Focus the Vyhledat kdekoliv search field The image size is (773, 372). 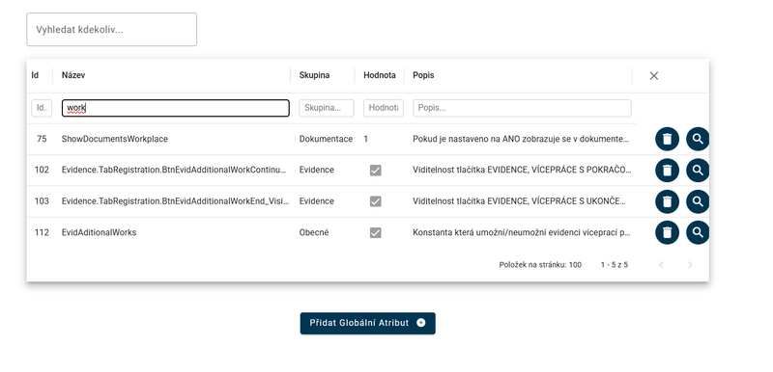click(x=111, y=30)
